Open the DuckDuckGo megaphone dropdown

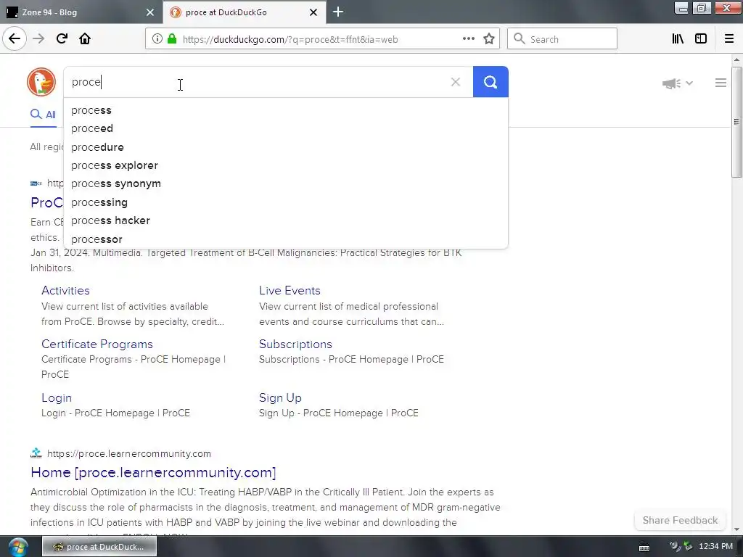click(x=677, y=83)
